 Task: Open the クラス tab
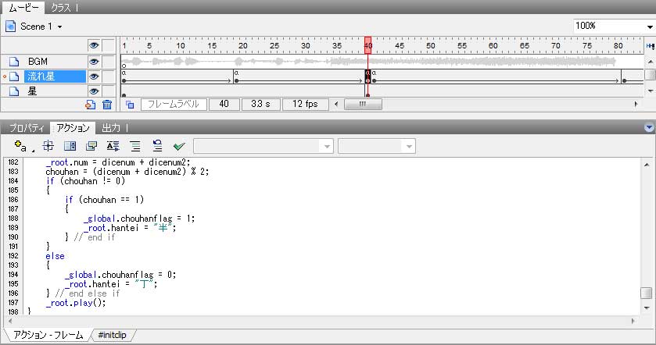click(x=63, y=7)
